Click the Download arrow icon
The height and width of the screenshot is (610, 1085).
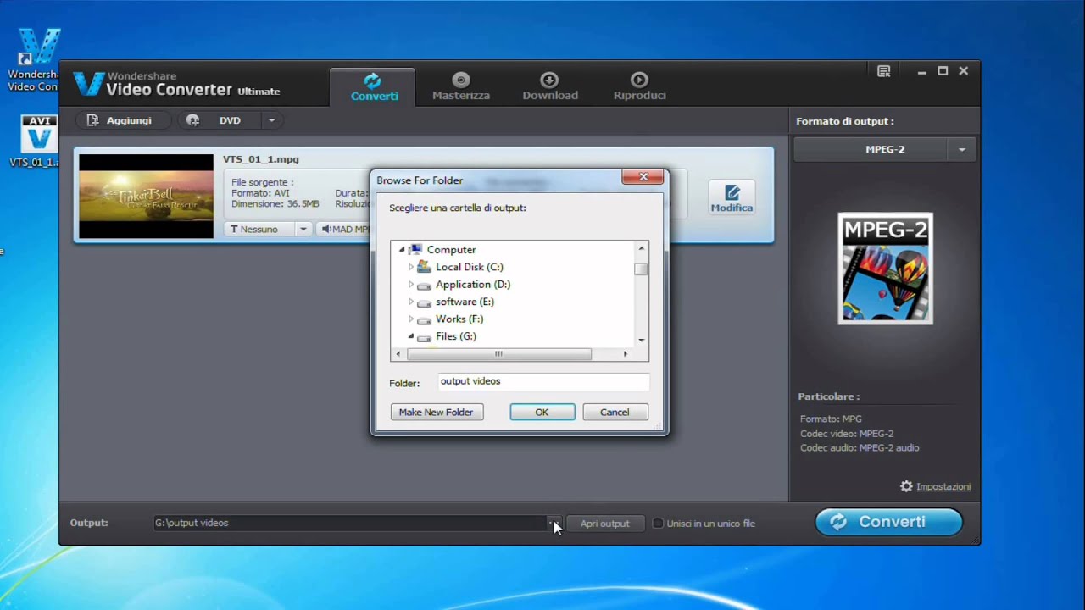click(x=549, y=80)
